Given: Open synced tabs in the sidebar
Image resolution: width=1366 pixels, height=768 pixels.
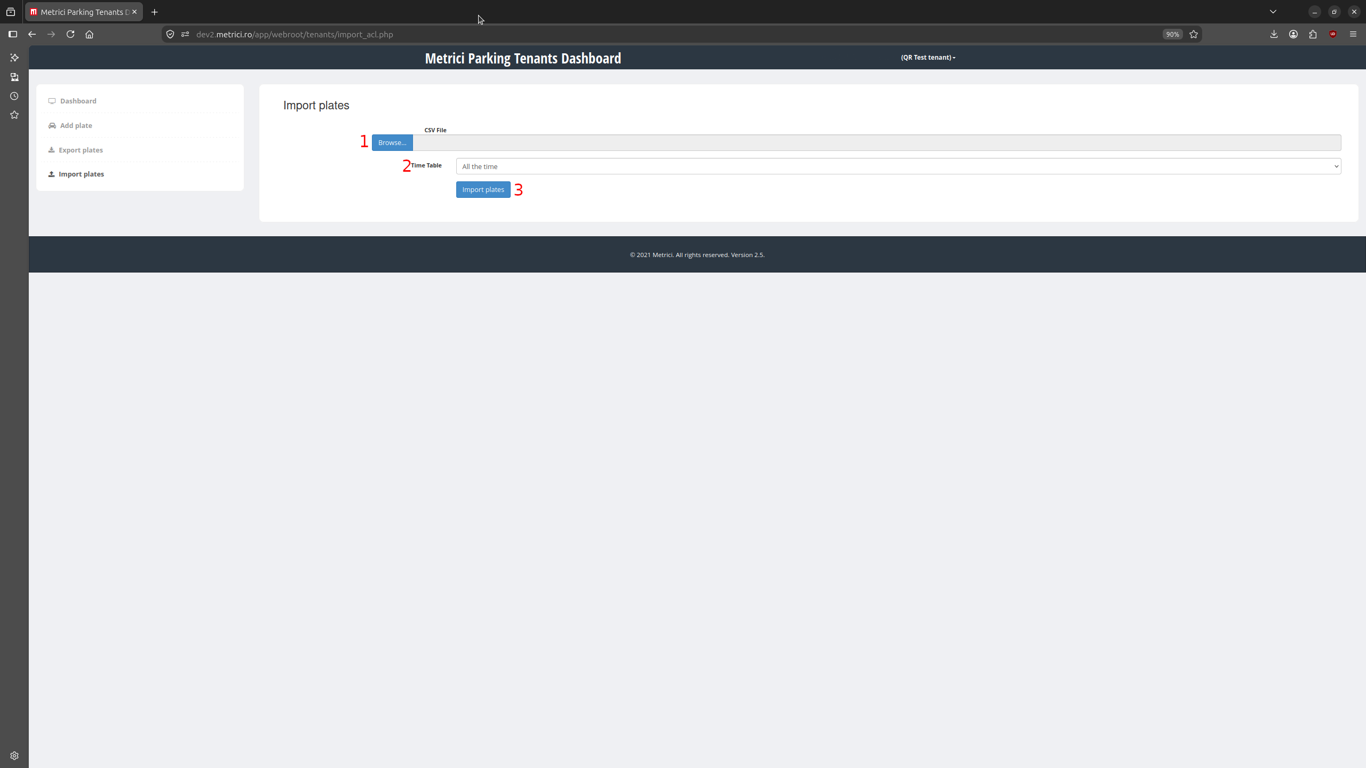Looking at the screenshot, I should pyautogui.click(x=14, y=77).
